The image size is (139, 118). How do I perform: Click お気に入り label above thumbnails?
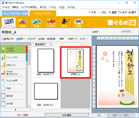[85, 45]
